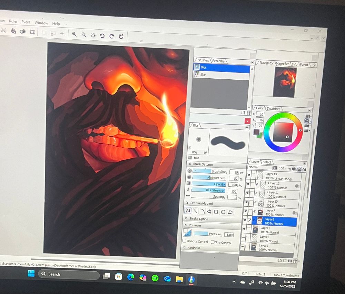Image resolution: width=345 pixels, height=294 pixels.
Task: Open the Ruler menu
Action: click(x=13, y=21)
